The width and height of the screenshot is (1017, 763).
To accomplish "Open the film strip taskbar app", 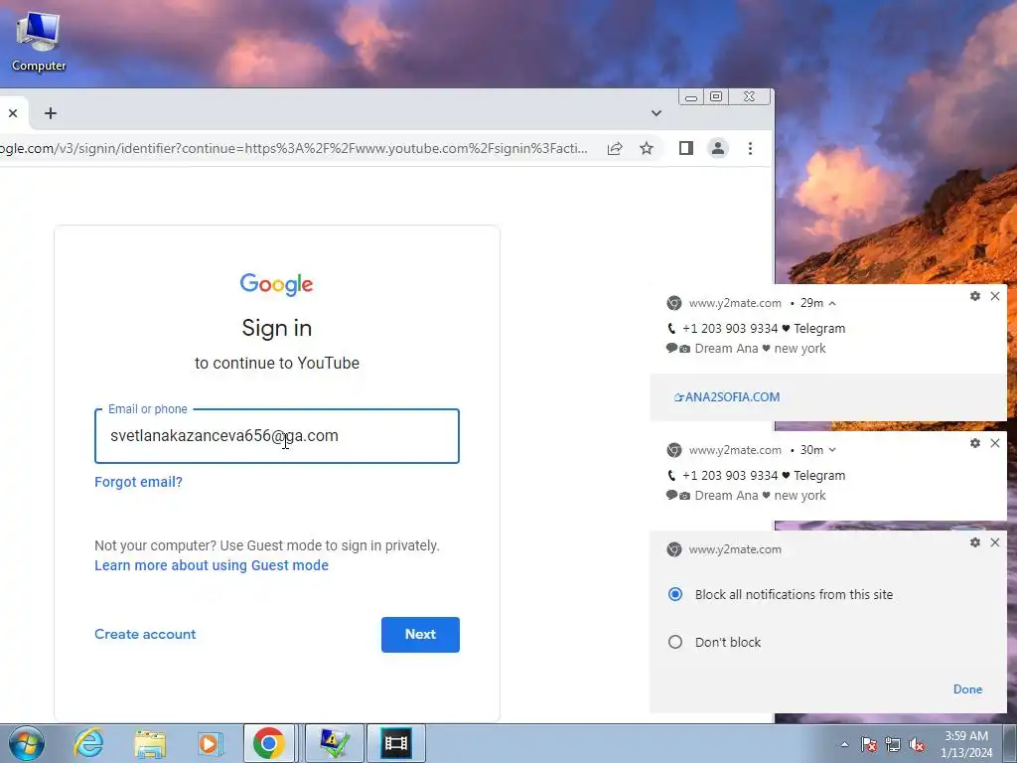I will [396, 743].
